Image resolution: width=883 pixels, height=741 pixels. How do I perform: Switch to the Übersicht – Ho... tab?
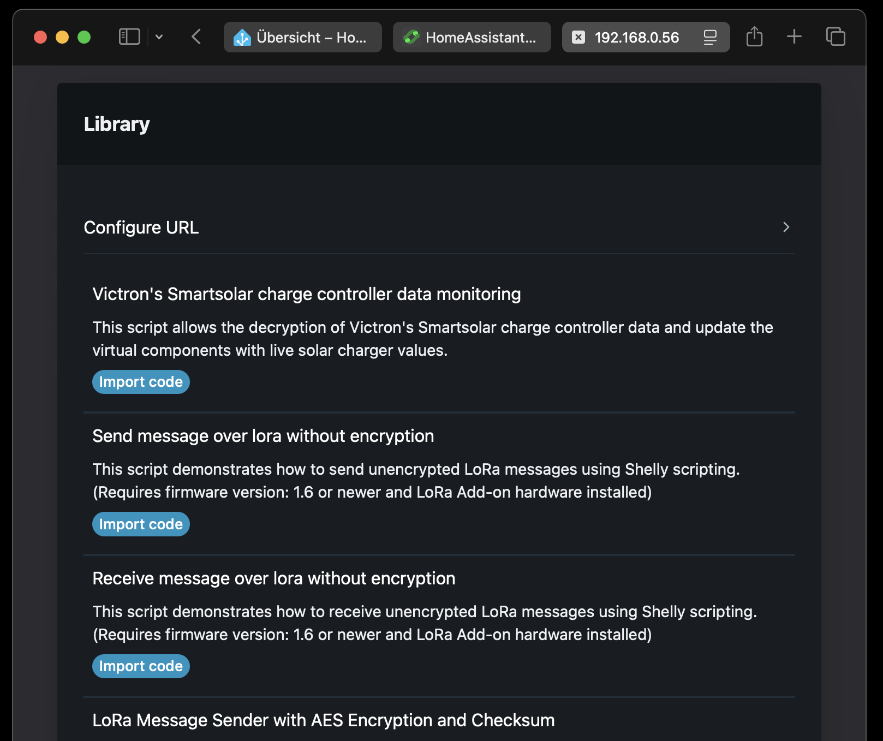tap(303, 37)
